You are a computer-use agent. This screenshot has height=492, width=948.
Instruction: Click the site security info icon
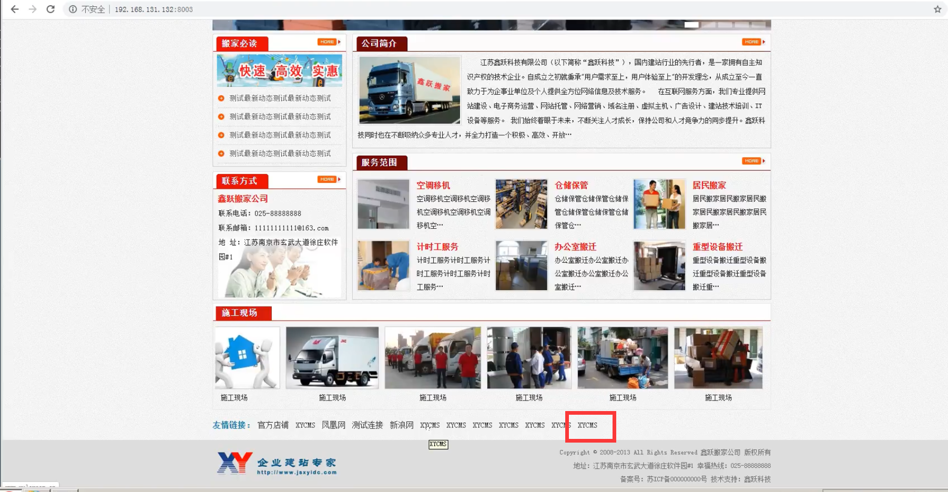click(x=73, y=9)
